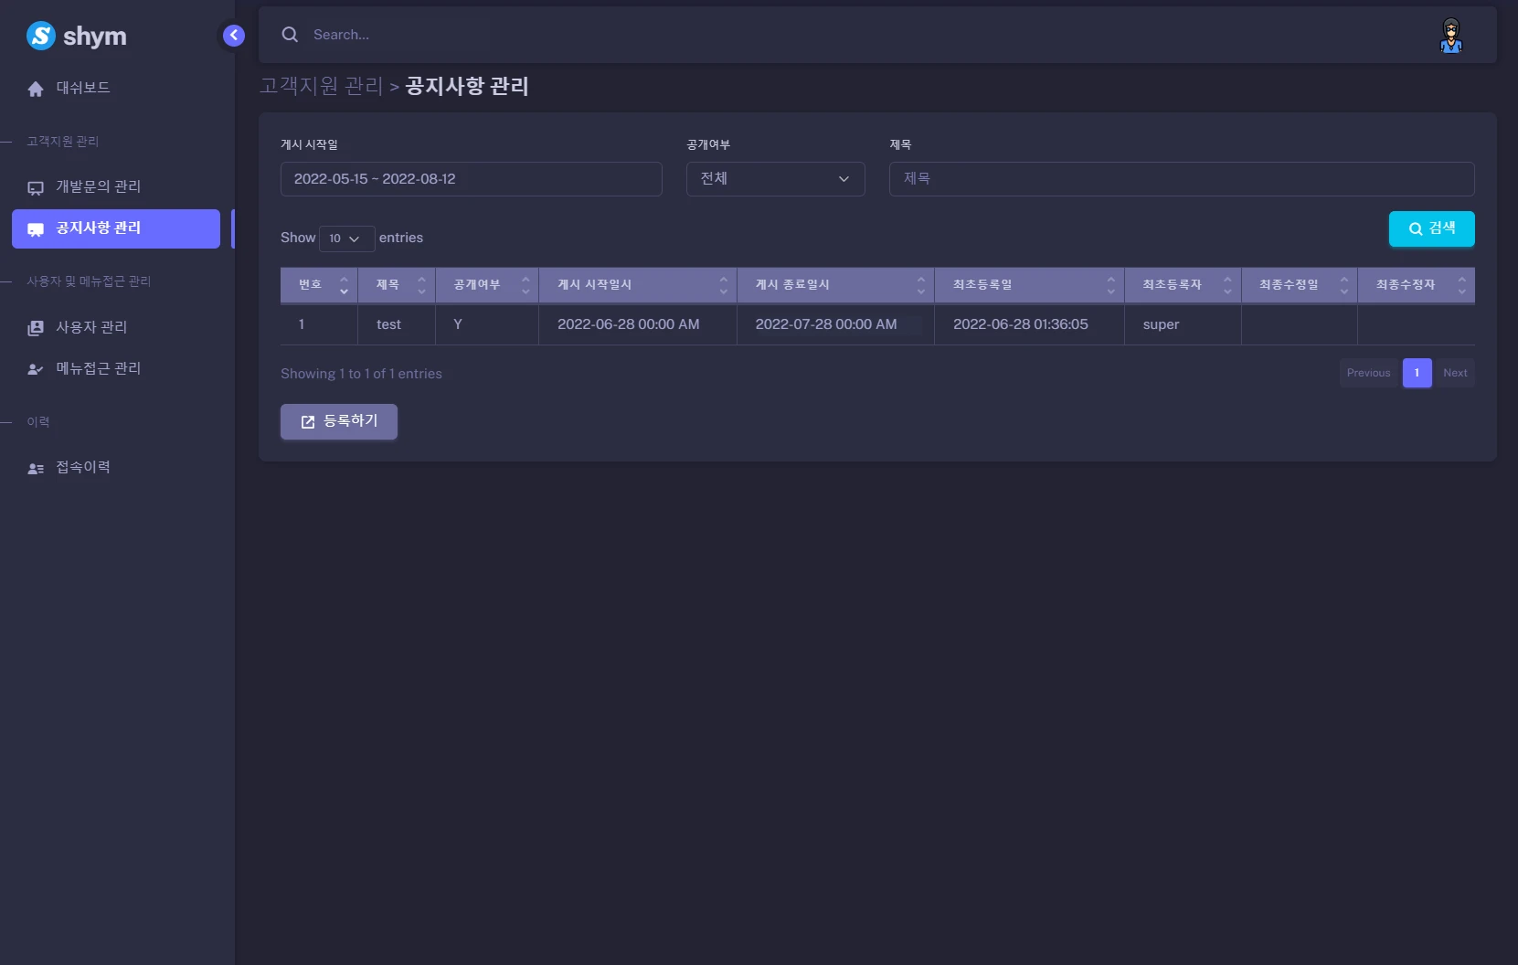Screen dimensions: 1518x965
Task: Open the user avatar in top right
Action: [1453, 35]
